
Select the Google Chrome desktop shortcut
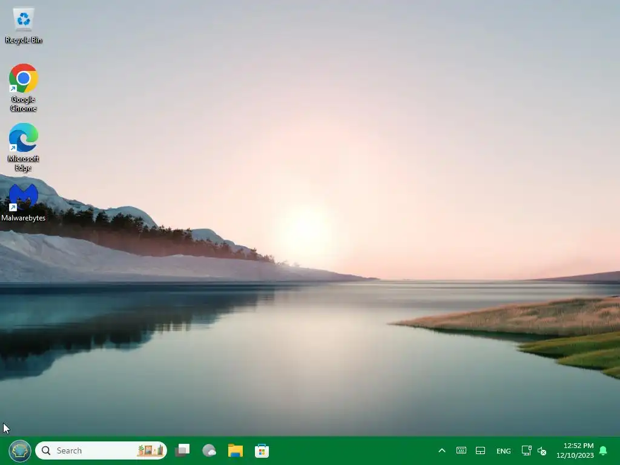coord(24,88)
